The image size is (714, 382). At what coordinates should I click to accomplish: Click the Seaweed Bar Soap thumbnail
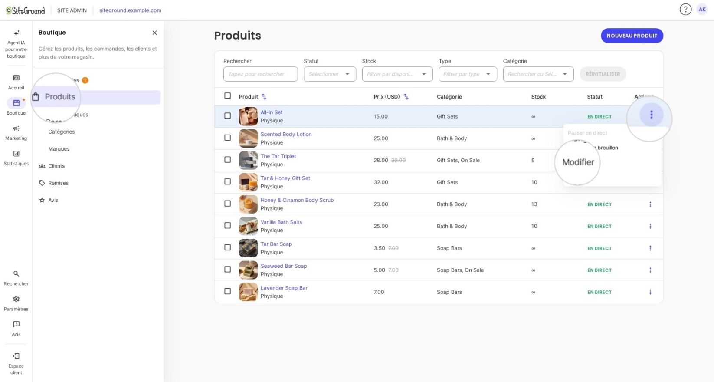click(x=248, y=270)
